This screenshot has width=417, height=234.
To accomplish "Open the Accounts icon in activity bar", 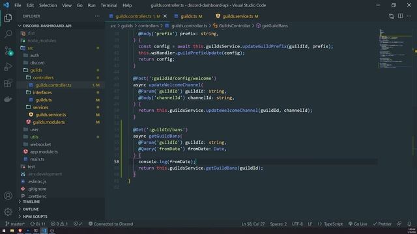I will pos(8,196).
